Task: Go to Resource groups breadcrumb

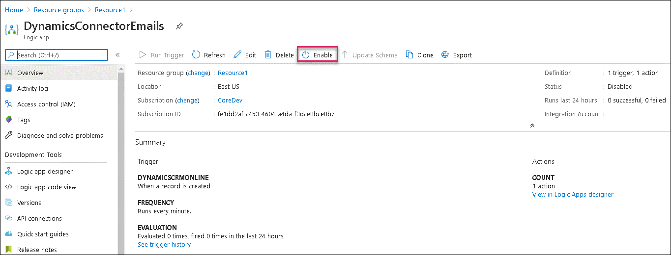Action: [x=58, y=10]
